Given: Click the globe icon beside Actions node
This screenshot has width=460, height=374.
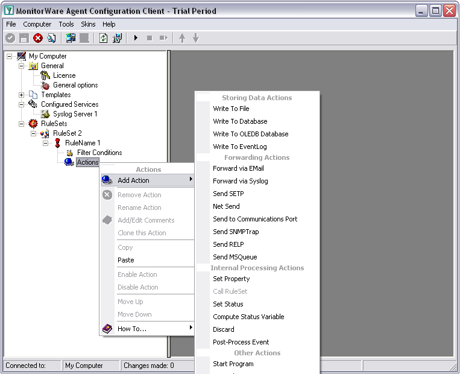Looking at the screenshot, I should pyautogui.click(x=69, y=162).
